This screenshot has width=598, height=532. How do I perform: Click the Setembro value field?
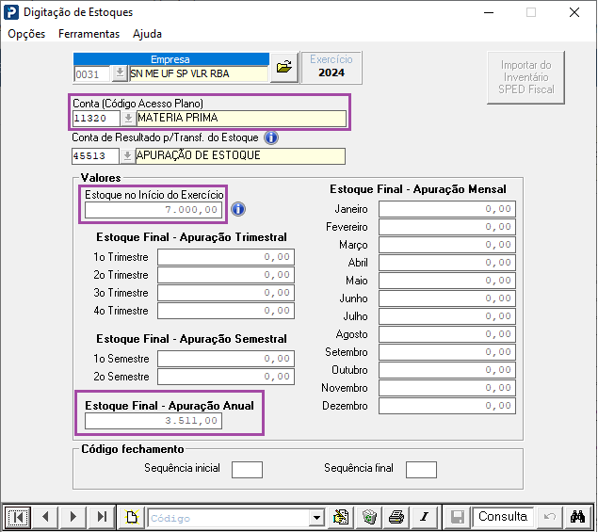447,352
